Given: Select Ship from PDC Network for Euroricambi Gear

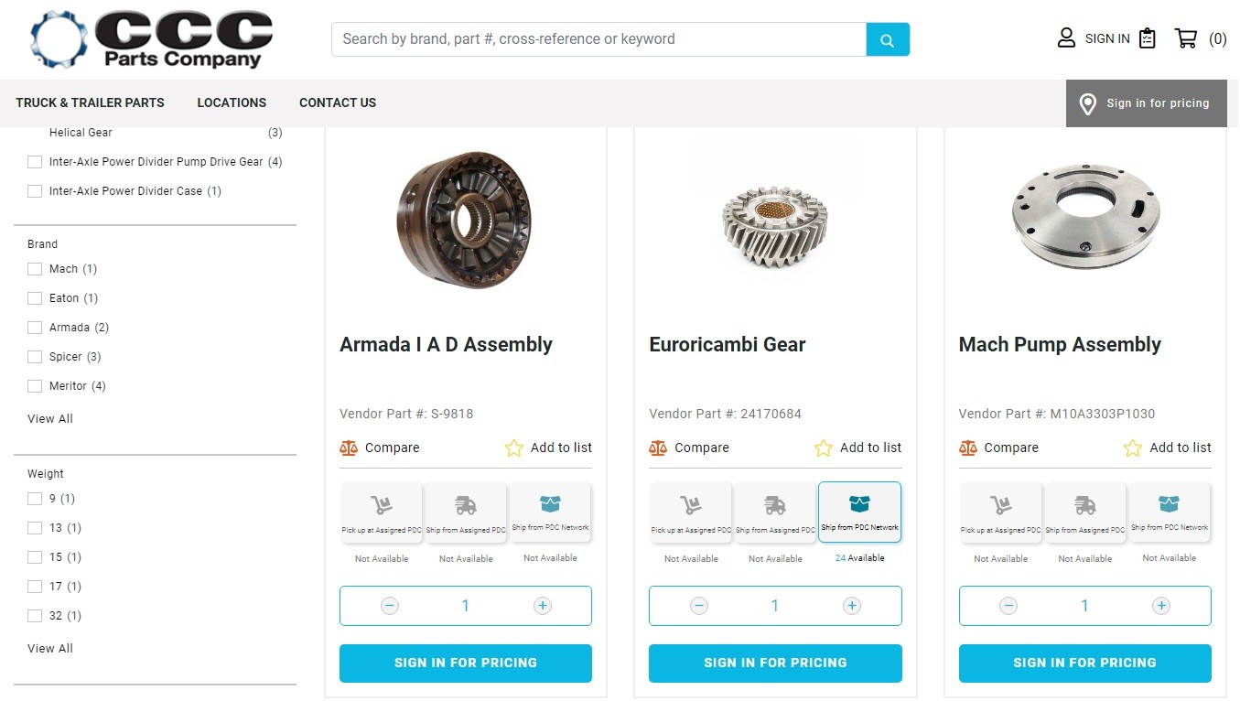Looking at the screenshot, I should 859,512.
